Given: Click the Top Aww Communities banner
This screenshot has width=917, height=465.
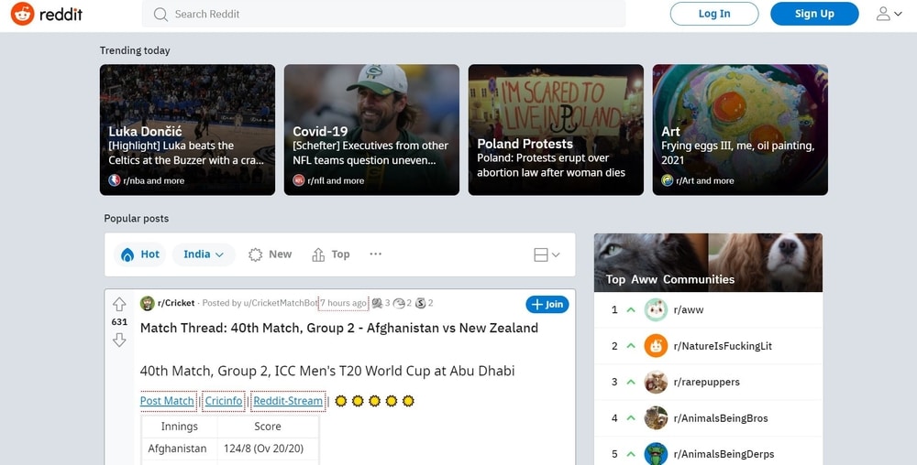Looking at the screenshot, I should pyautogui.click(x=708, y=263).
